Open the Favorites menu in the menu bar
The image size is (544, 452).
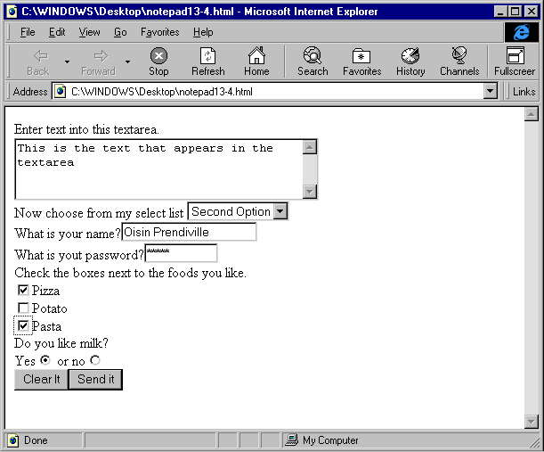(160, 32)
